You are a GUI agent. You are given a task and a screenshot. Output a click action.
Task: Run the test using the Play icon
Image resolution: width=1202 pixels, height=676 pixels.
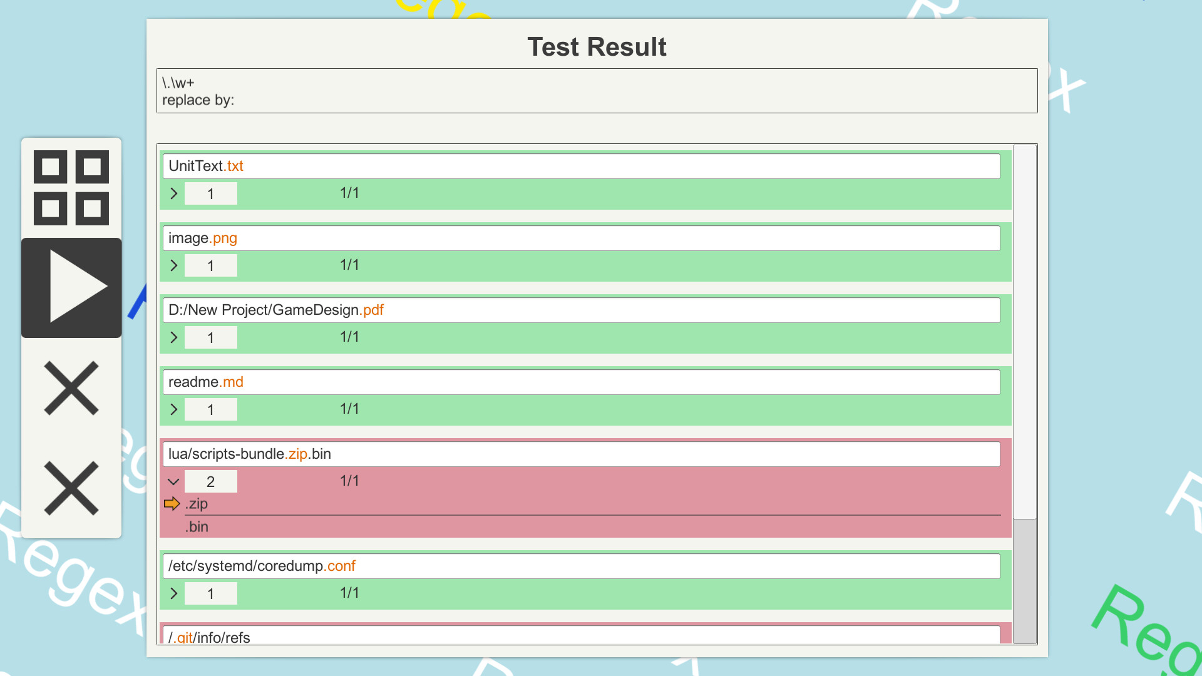pos(71,287)
